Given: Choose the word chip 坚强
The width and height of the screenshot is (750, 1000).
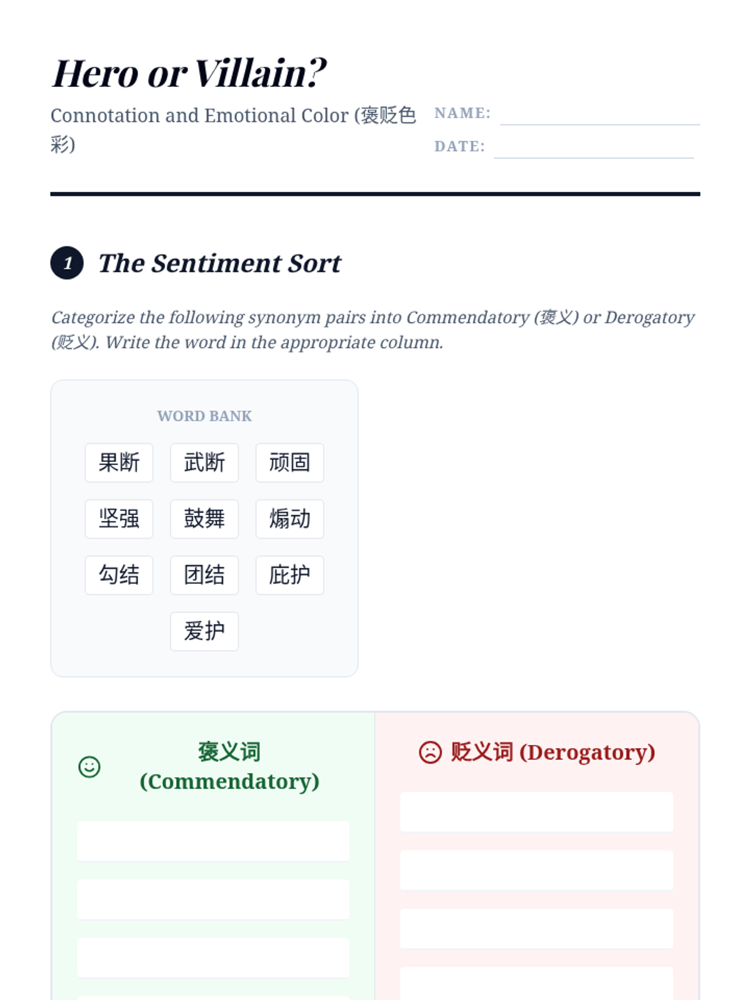Looking at the screenshot, I should pyautogui.click(x=119, y=519).
